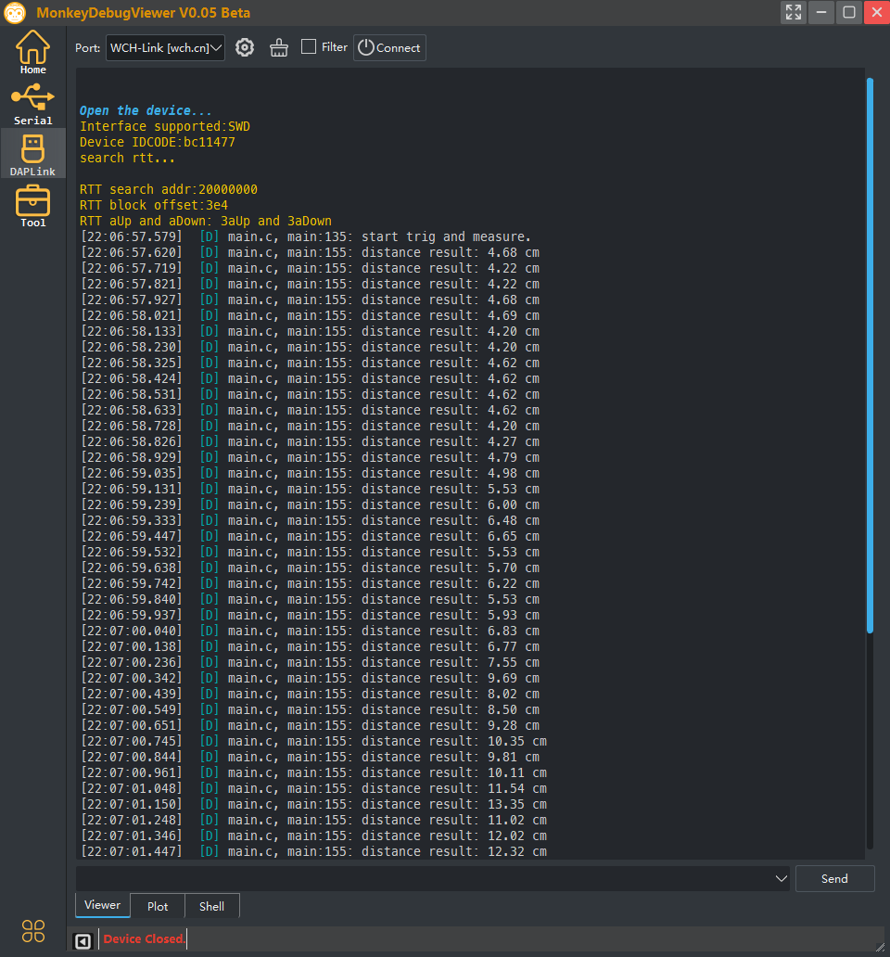The width and height of the screenshot is (890, 957).
Task: Click the log line reading 13.35 cm
Action: coord(313,804)
